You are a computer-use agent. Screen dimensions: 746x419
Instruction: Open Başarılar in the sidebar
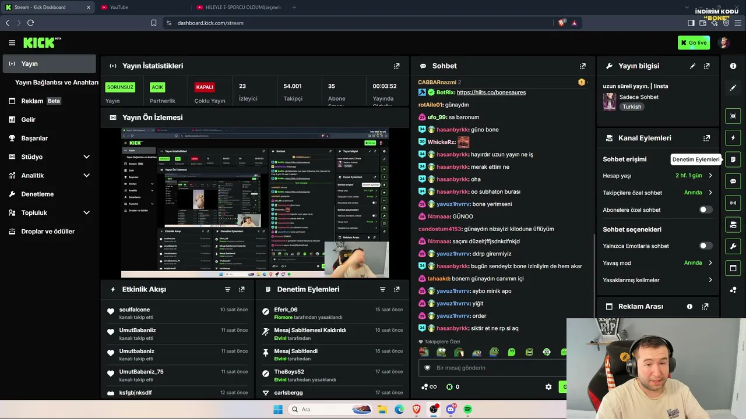[x=49, y=138]
